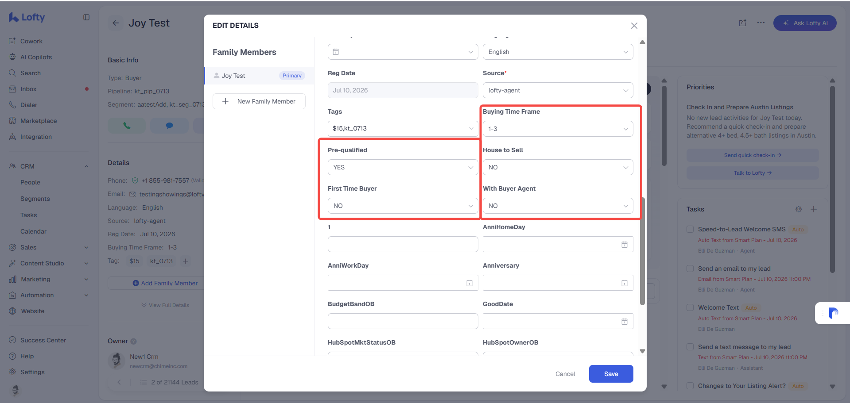Open AI Copilots page
The width and height of the screenshot is (850, 403).
(36, 57)
